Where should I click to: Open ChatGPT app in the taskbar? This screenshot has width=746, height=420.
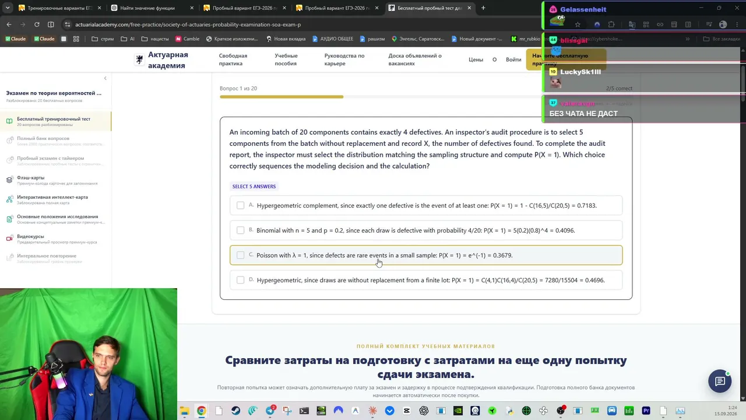point(424,411)
